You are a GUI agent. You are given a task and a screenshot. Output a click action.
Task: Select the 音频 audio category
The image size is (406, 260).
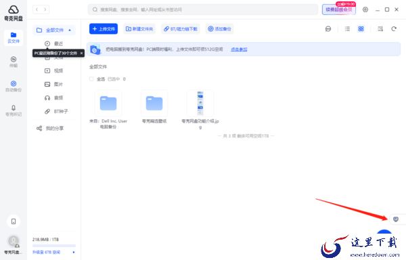pos(54,97)
